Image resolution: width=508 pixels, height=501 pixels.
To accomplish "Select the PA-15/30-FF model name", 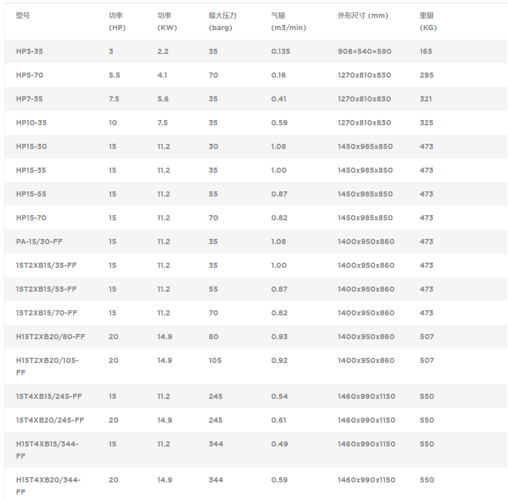I will (39, 242).
